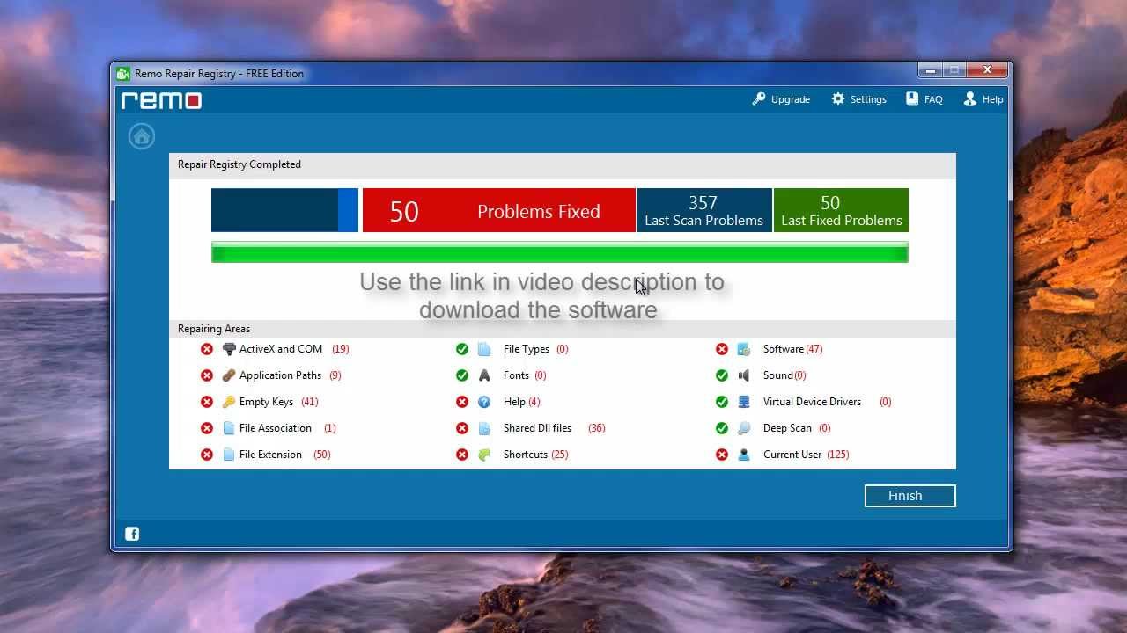
Task: Click the File Types document icon
Action: 484,349
